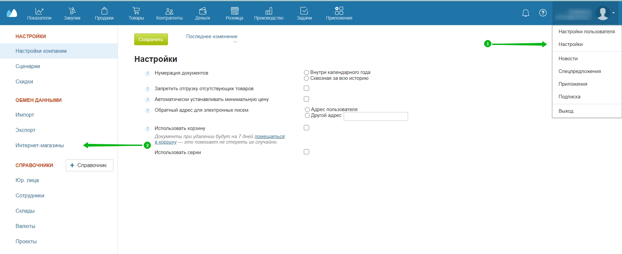The height and width of the screenshot is (254, 622).
Task: Open notifications bell
Action: (526, 13)
